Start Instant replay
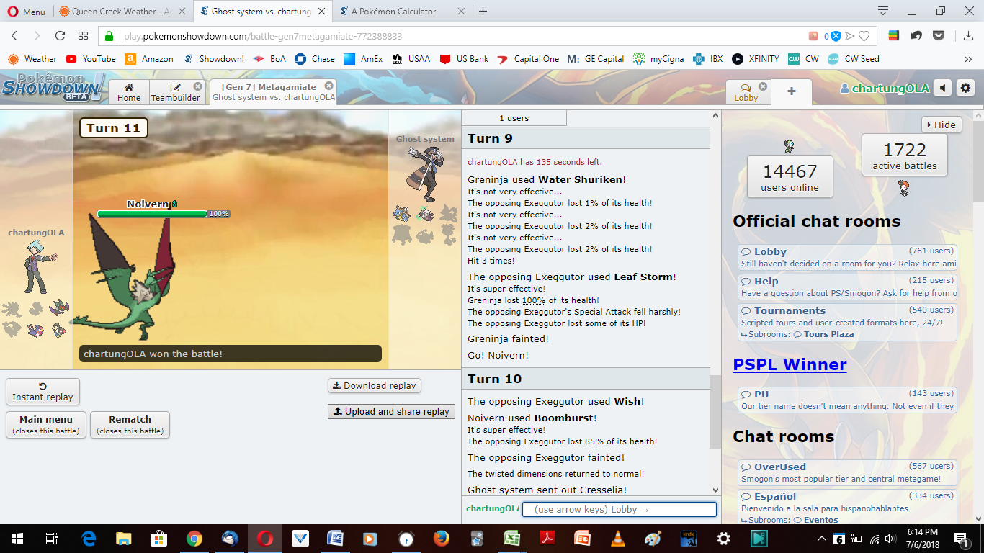Viewport: 984px width, 553px height. [43, 392]
